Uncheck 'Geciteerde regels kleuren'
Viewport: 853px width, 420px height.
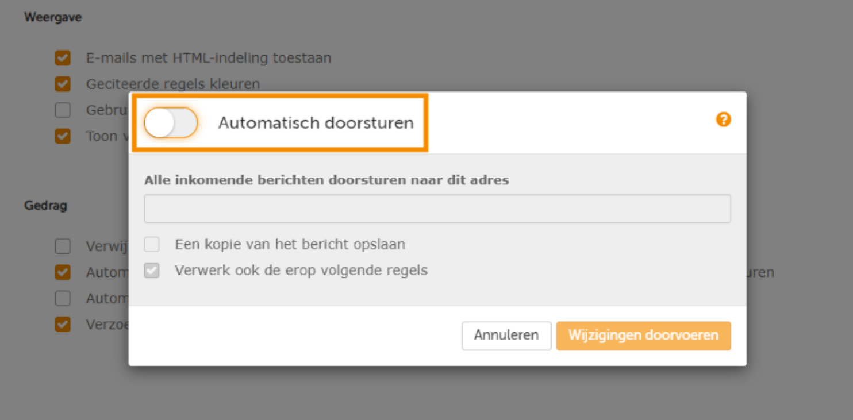pyautogui.click(x=62, y=83)
